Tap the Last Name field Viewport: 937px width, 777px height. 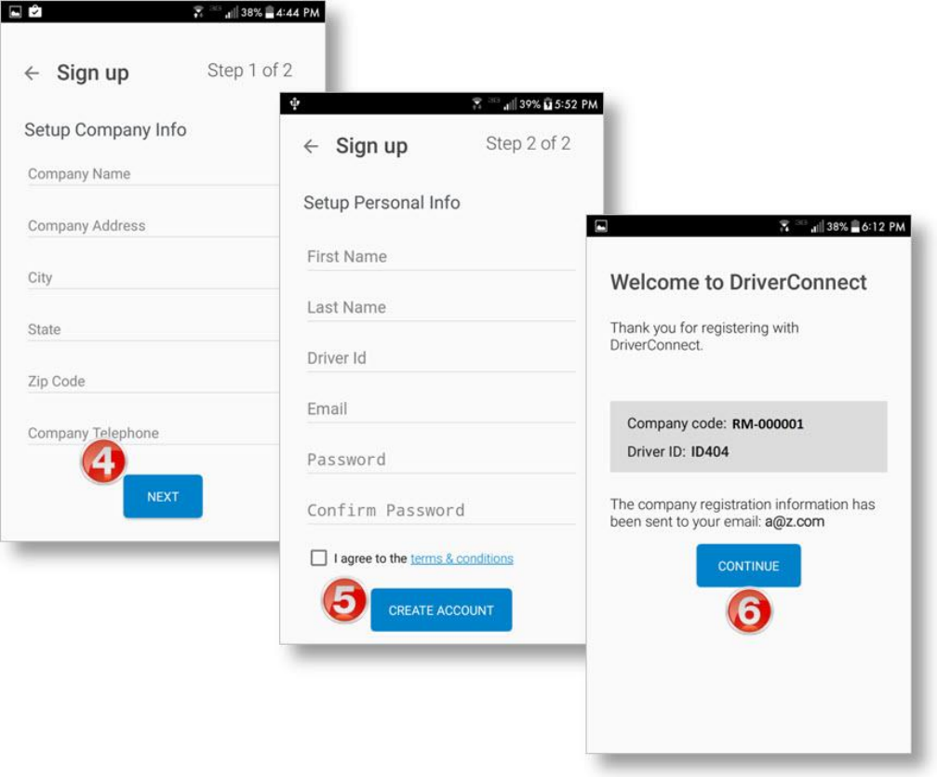click(441, 308)
